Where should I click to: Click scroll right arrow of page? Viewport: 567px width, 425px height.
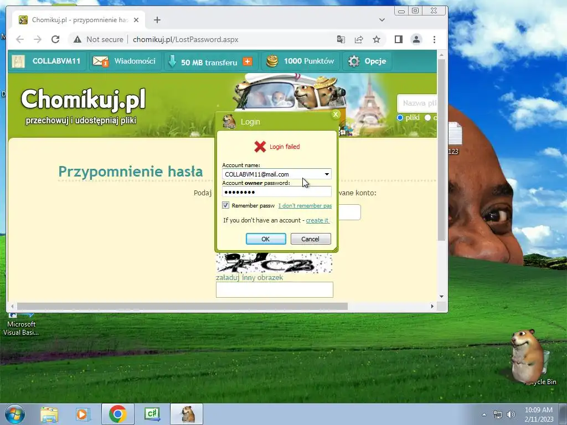click(432, 307)
